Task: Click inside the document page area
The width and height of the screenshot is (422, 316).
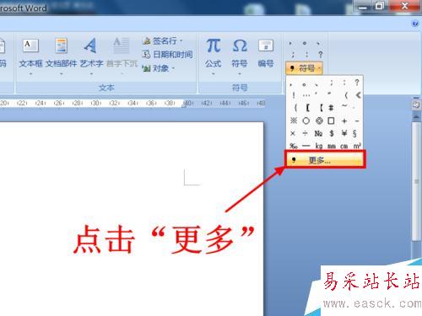Action: pyautogui.click(x=132, y=219)
